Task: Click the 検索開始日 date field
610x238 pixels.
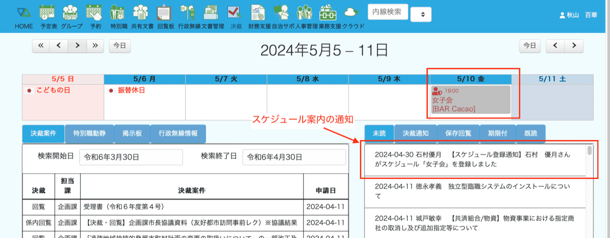Action: (x=131, y=157)
